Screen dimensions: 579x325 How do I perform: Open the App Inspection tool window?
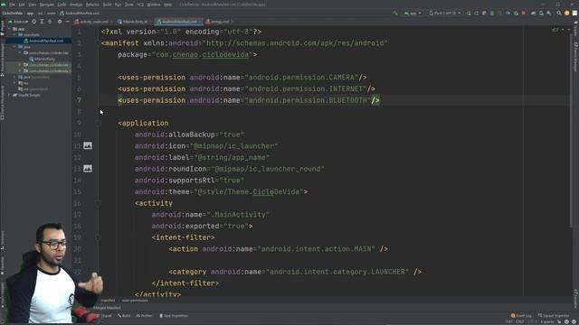pyautogui.click(x=174, y=316)
